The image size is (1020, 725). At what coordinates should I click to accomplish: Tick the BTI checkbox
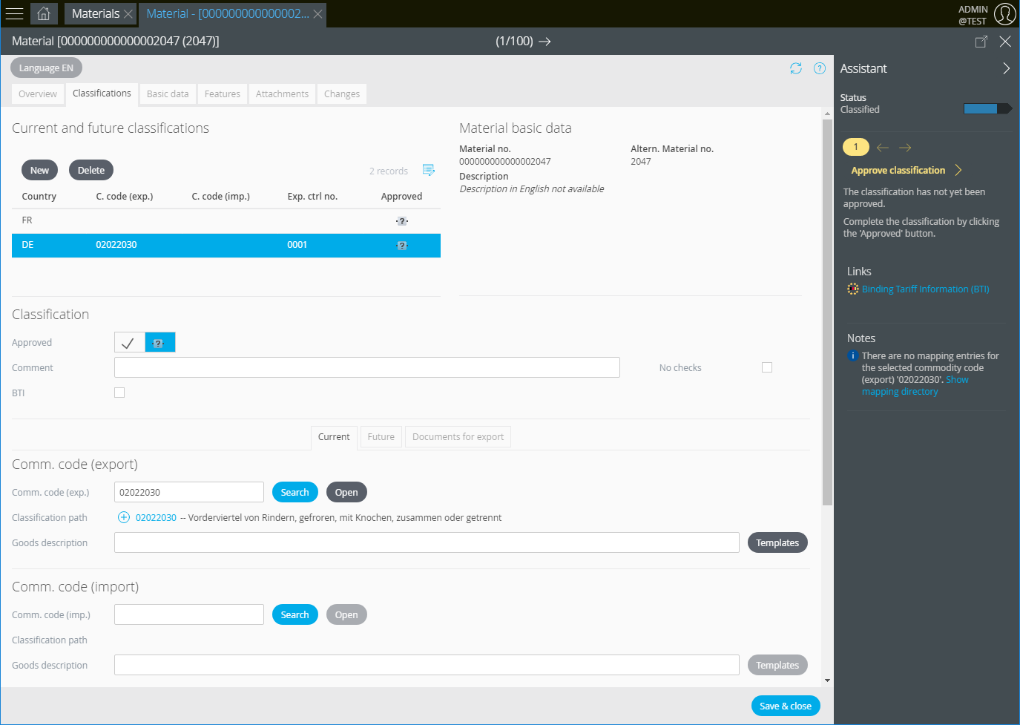[119, 393]
